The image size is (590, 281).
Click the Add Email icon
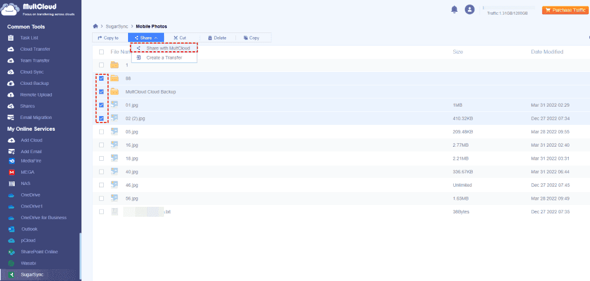(11, 151)
